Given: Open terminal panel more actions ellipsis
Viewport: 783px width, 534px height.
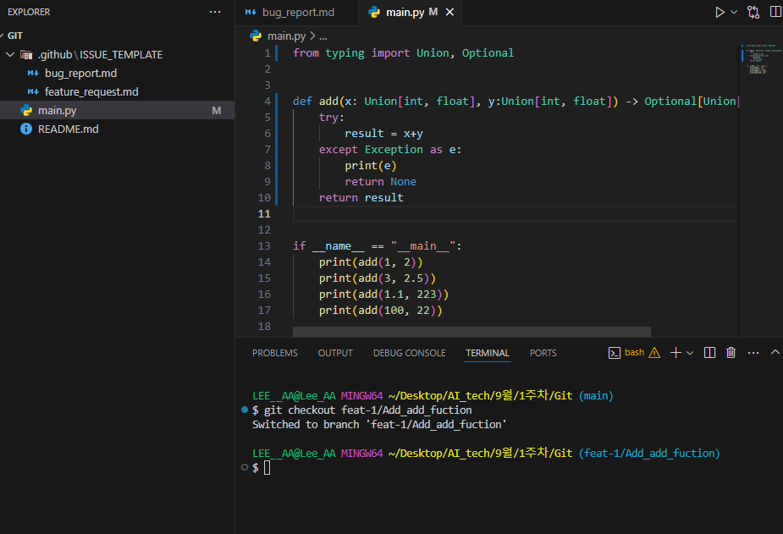Looking at the screenshot, I should [x=753, y=353].
